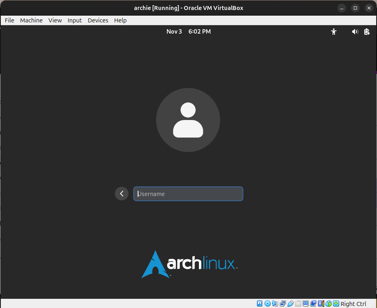Open the Devices menu

click(98, 20)
